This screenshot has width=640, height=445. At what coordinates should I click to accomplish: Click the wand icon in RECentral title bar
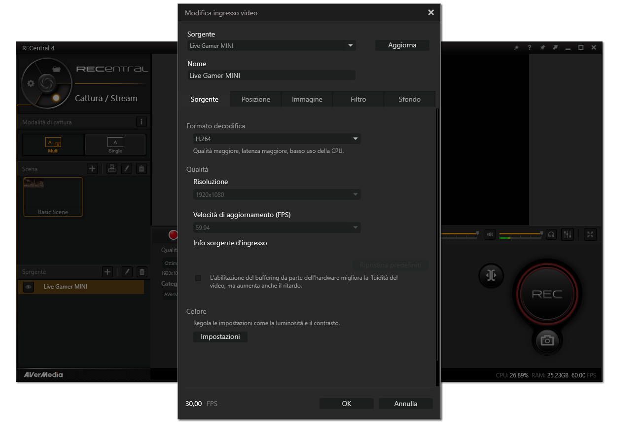(x=516, y=48)
